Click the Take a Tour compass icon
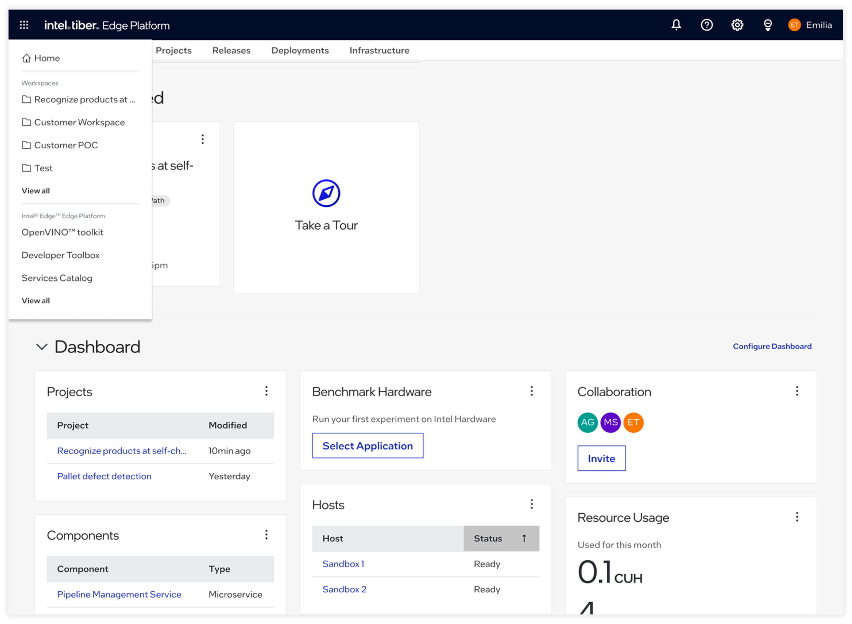Viewport: 852px width, 624px height. [326, 193]
